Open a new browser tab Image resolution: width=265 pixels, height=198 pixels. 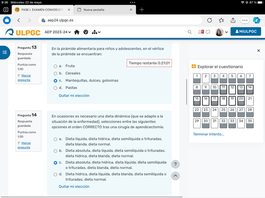point(142,10)
